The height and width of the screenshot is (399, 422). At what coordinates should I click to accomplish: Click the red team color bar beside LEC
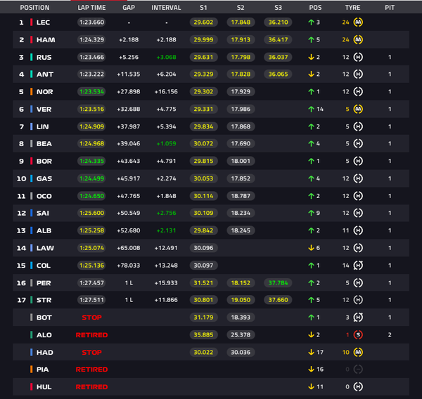(31, 22)
